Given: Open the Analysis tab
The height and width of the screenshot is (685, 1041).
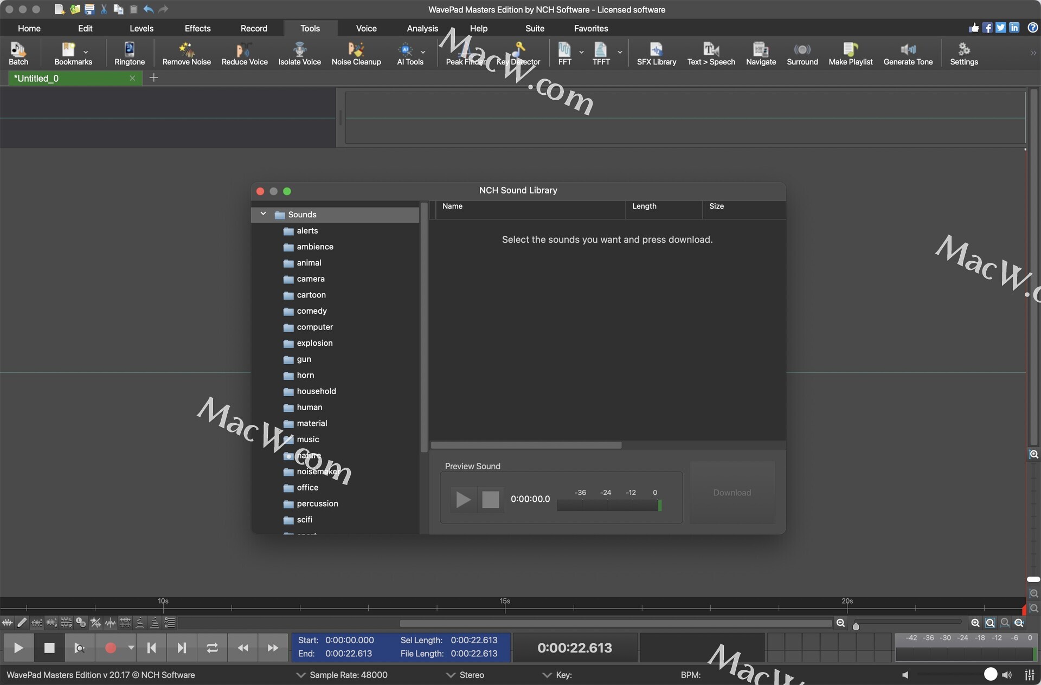Looking at the screenshot, I should tap(422, 28).
